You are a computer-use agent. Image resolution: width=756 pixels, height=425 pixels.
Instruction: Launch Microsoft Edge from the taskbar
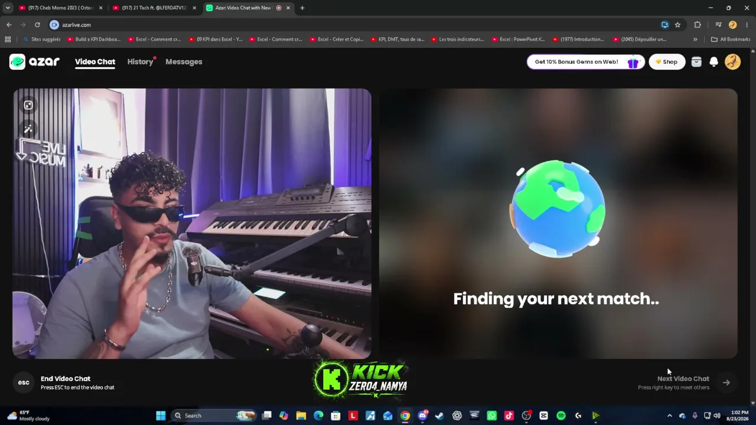[318, 416]
